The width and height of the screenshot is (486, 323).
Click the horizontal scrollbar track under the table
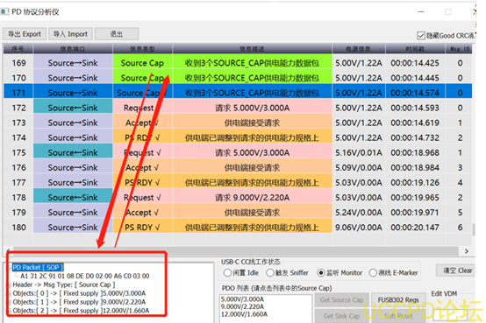236,251
